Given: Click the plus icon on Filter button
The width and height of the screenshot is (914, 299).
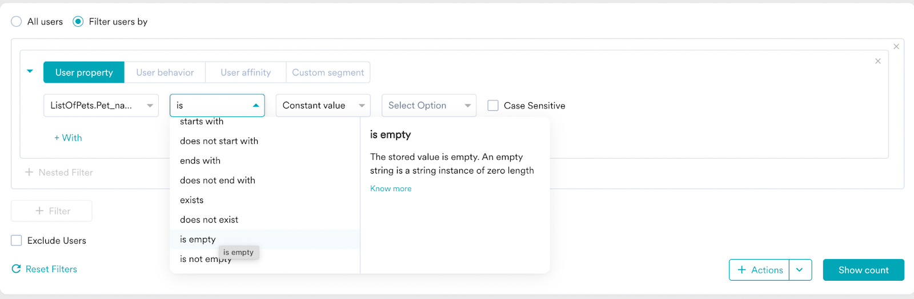Looking at the screenshot, I should [39, 211].
